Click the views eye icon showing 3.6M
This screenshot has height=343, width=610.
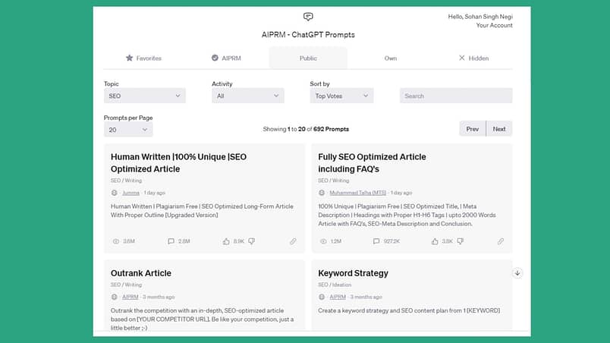[116, 241]
